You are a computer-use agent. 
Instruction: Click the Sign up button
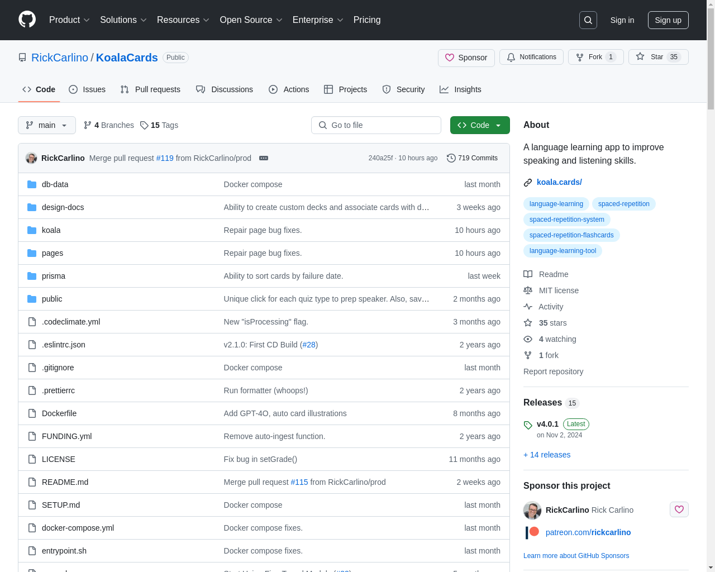668,20
